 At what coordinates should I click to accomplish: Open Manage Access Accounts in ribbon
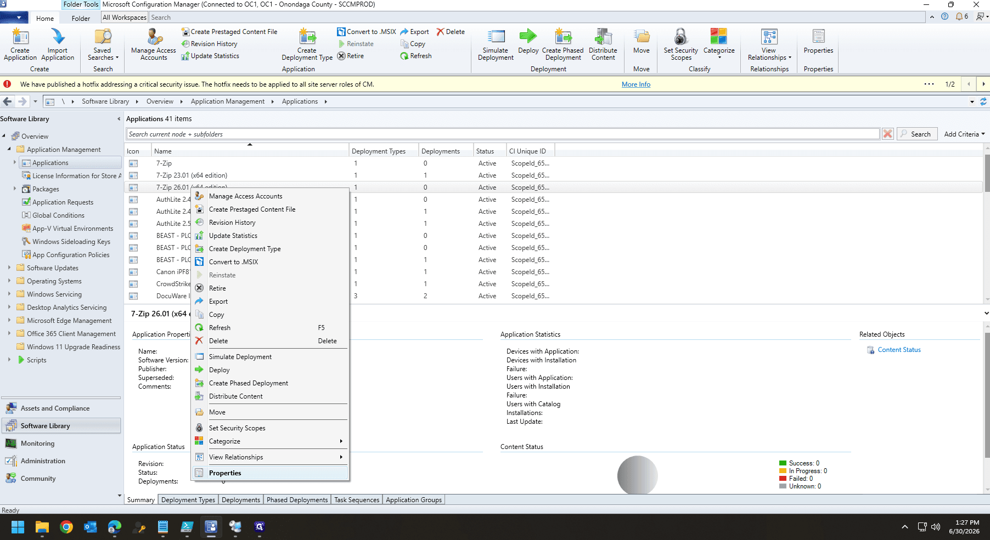pyautogui.click(x=154, y=44)
